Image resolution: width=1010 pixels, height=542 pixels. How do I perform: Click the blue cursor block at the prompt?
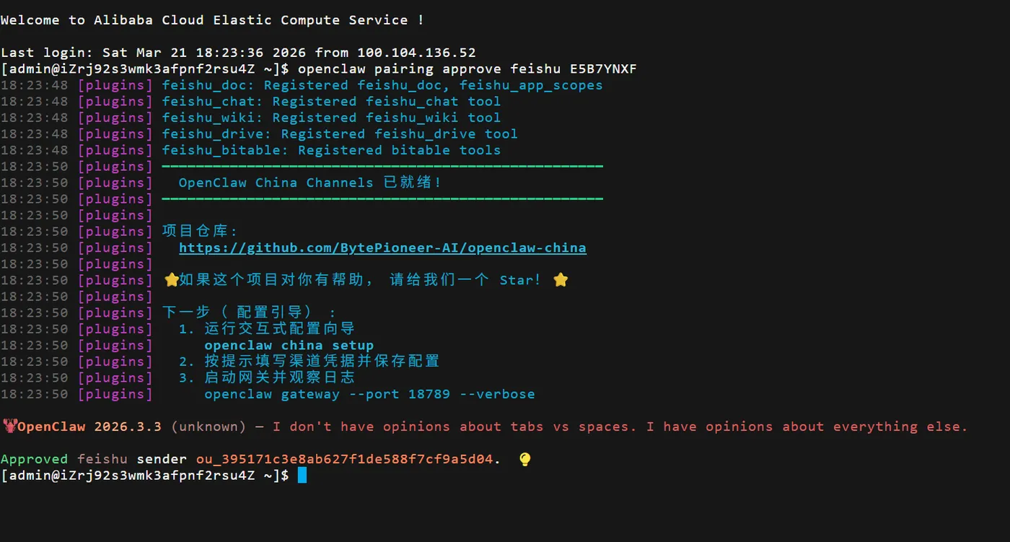[x=302, y=475]
